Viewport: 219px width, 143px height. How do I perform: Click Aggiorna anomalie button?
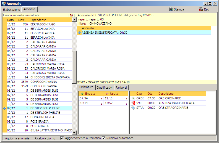pos(17,138)
